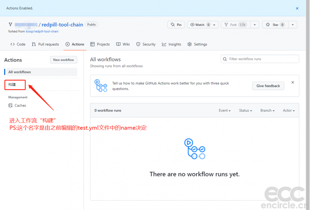This screenshot has height=210, width=310.
Task: Click the Caches database icon
Action: pos(10,105)
